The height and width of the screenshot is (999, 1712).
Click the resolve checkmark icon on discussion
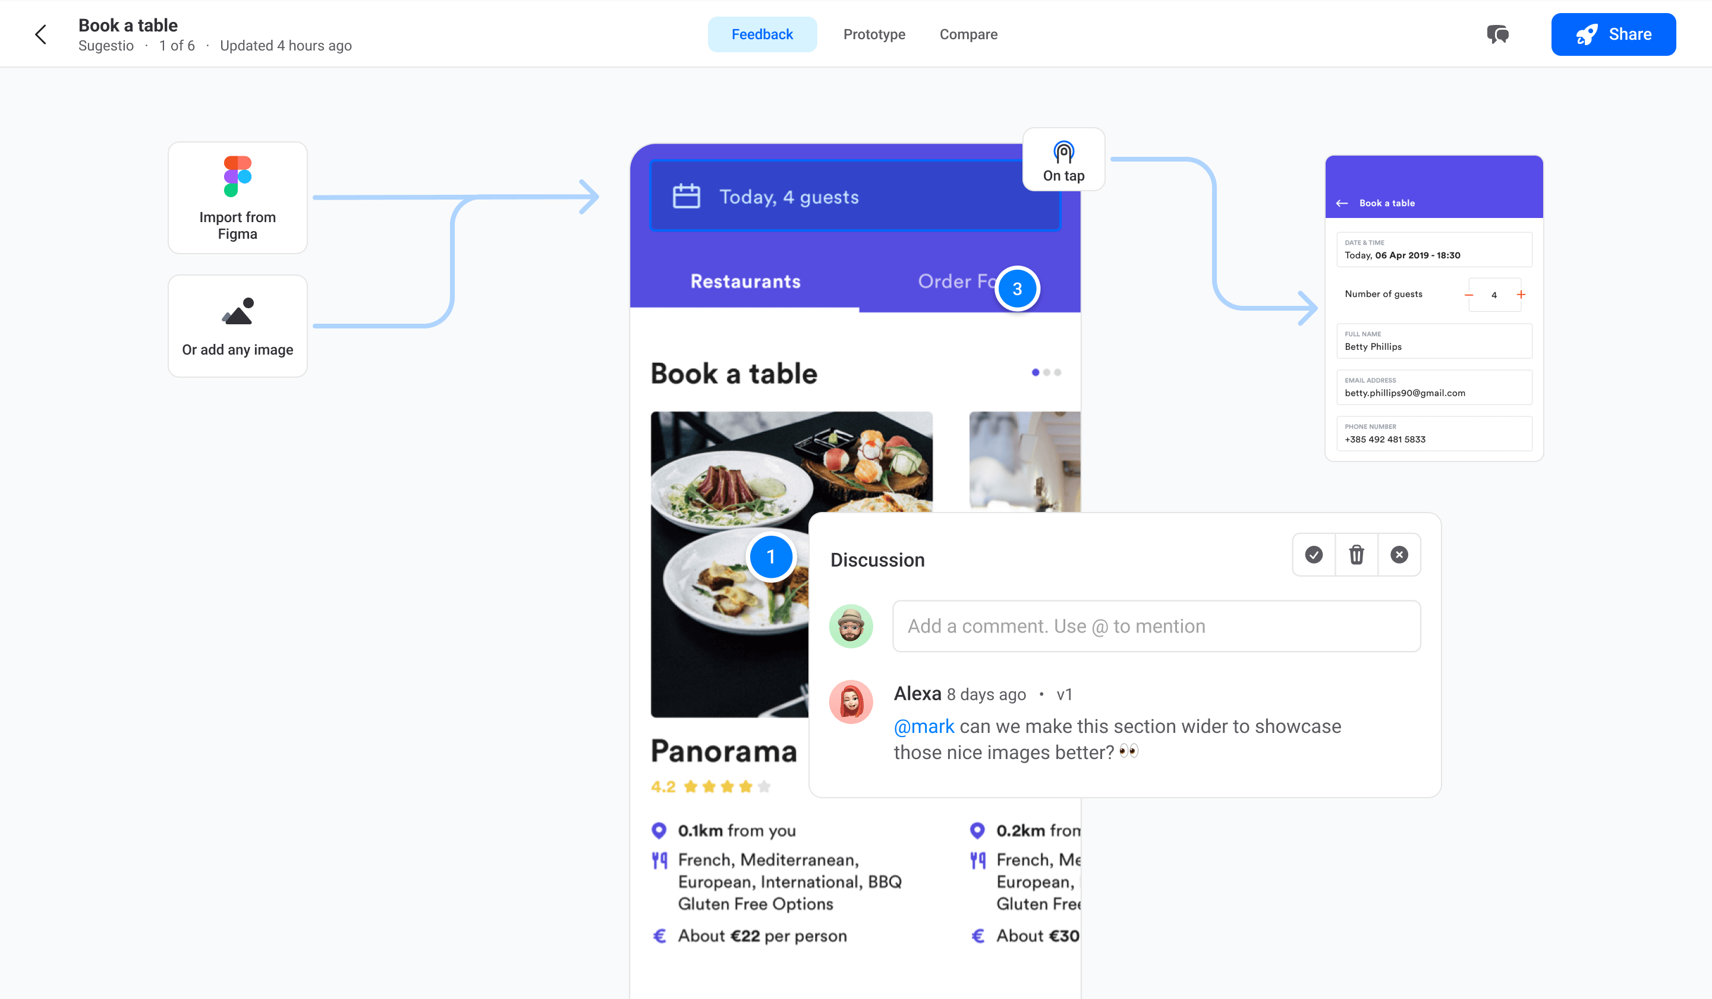pyautogui.click(x=1314, y=554)
